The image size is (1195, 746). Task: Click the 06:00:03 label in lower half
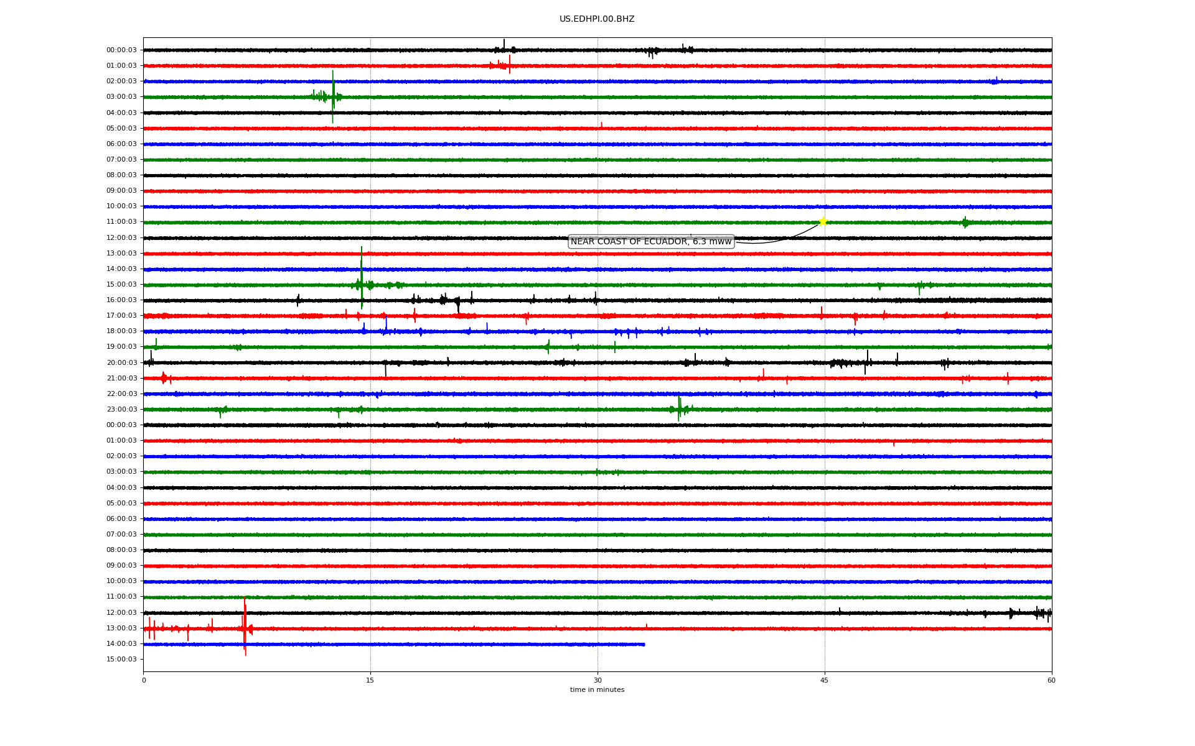click(121, 518)
